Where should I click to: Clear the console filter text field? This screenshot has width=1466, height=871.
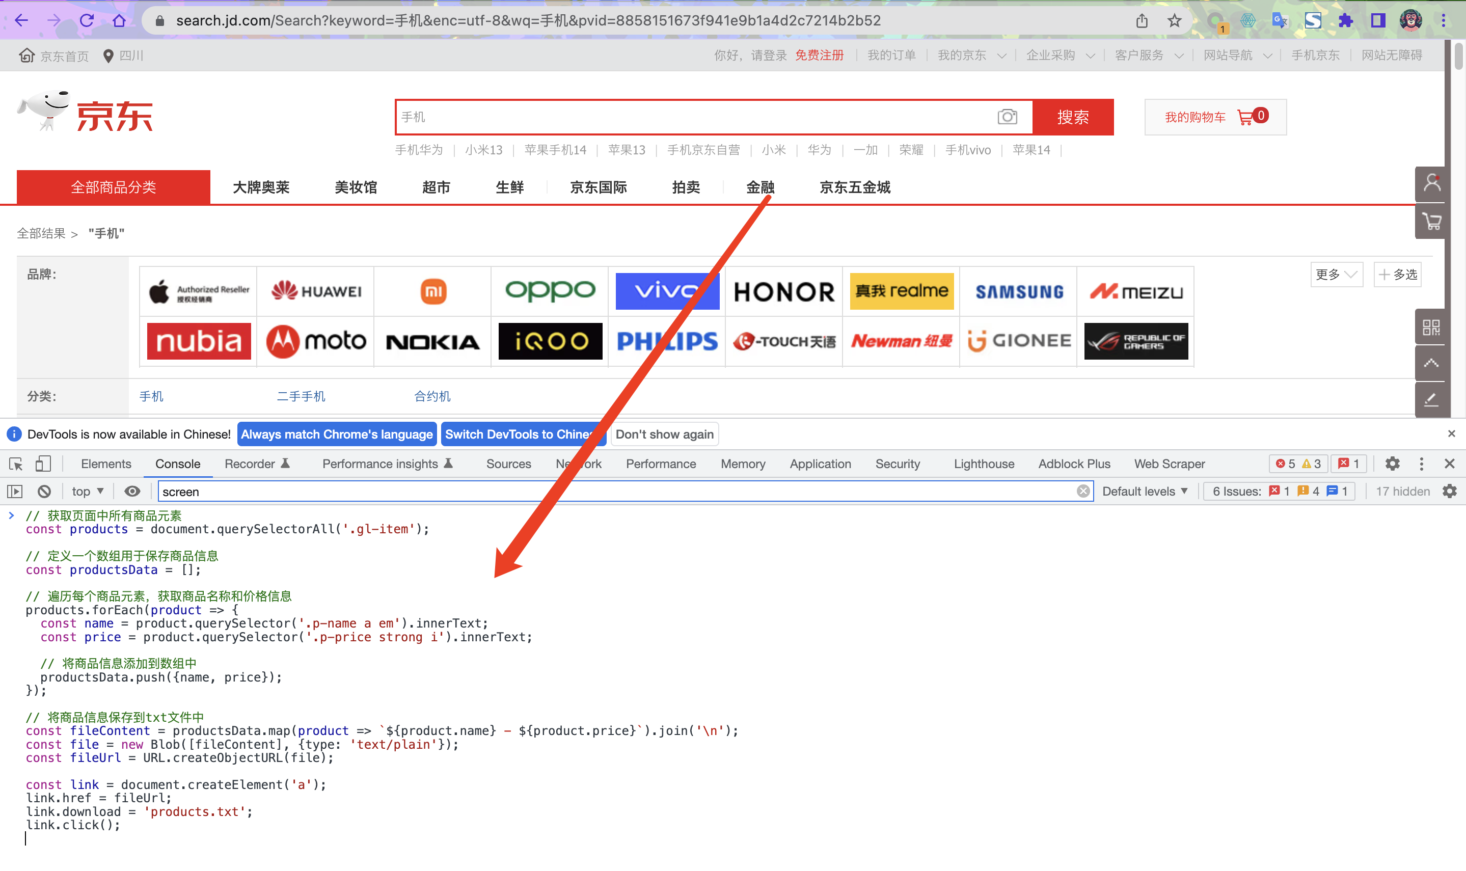coord(1083,491)
